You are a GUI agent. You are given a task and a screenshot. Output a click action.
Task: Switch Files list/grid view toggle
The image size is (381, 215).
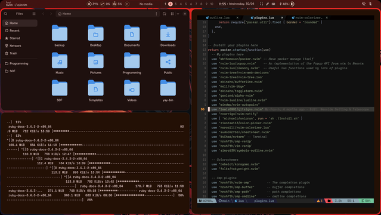[x=172, y=14]
